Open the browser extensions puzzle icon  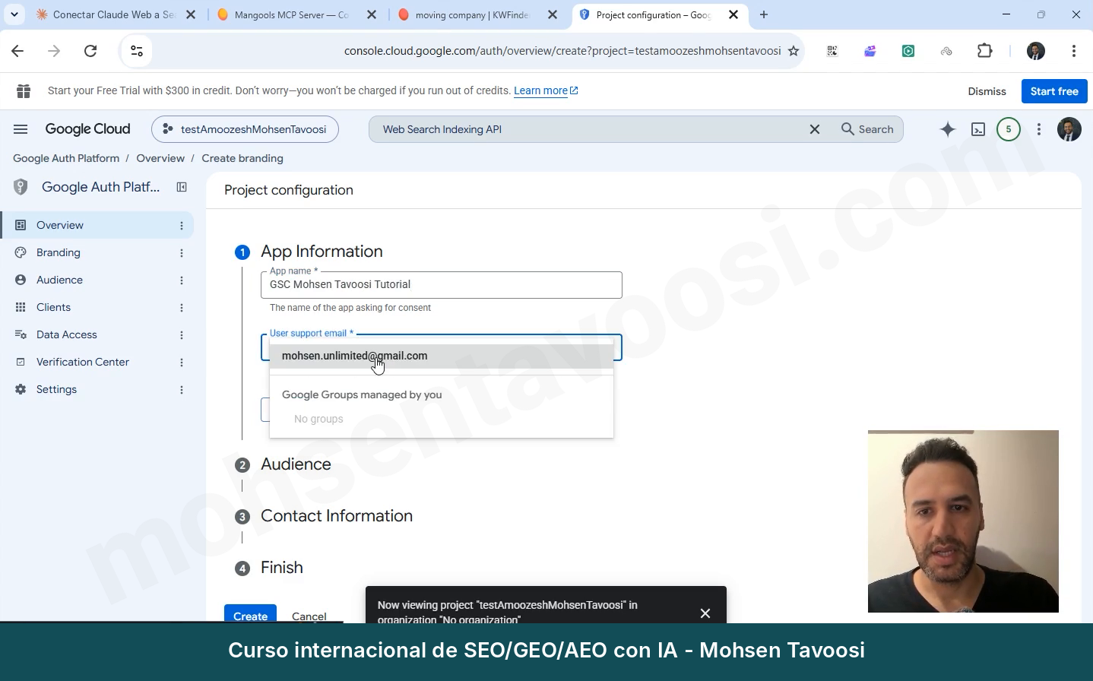pos(985,51)
